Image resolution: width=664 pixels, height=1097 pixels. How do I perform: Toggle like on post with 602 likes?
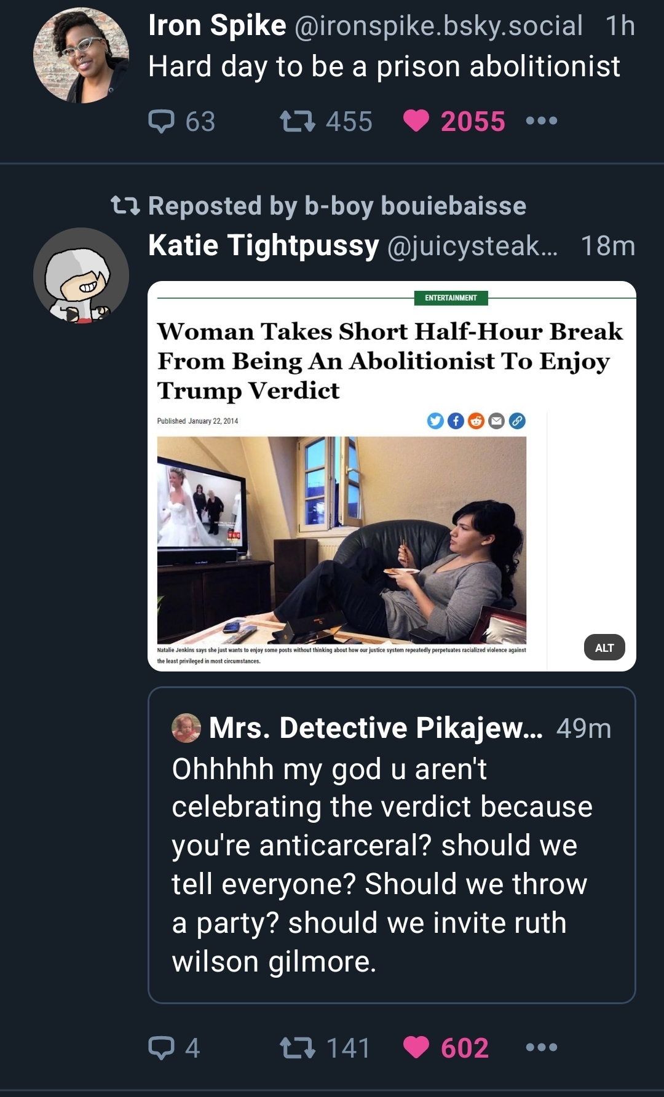point(416,1047)
